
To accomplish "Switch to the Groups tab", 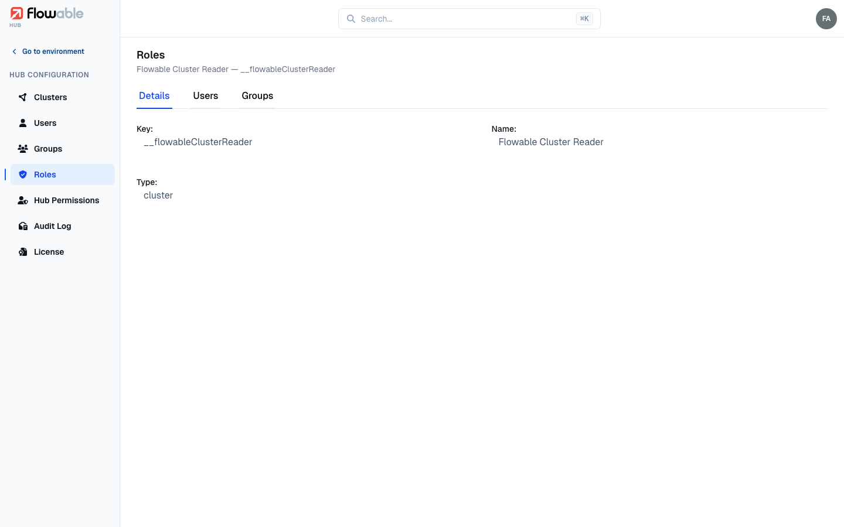I will (257, 96).
